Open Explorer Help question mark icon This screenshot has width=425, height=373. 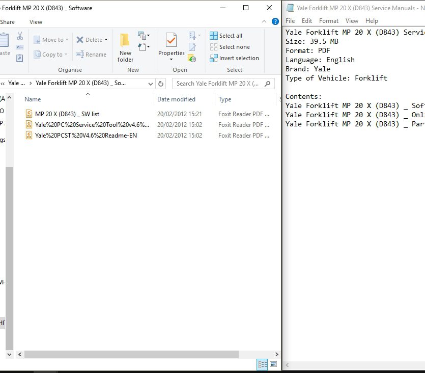275,21
